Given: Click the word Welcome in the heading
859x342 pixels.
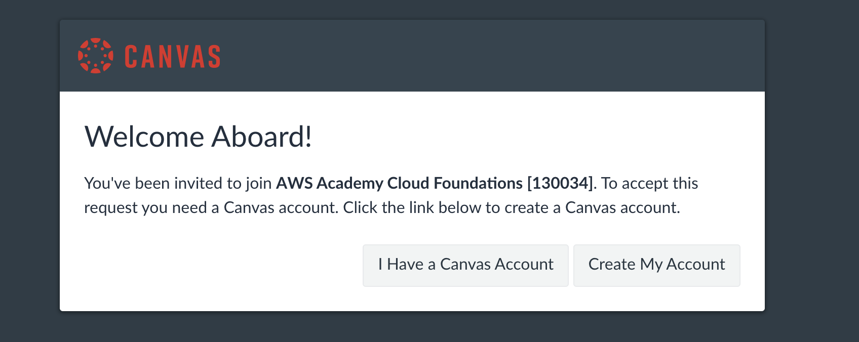Looking at the screenshot, I should [x=144, y=137].
